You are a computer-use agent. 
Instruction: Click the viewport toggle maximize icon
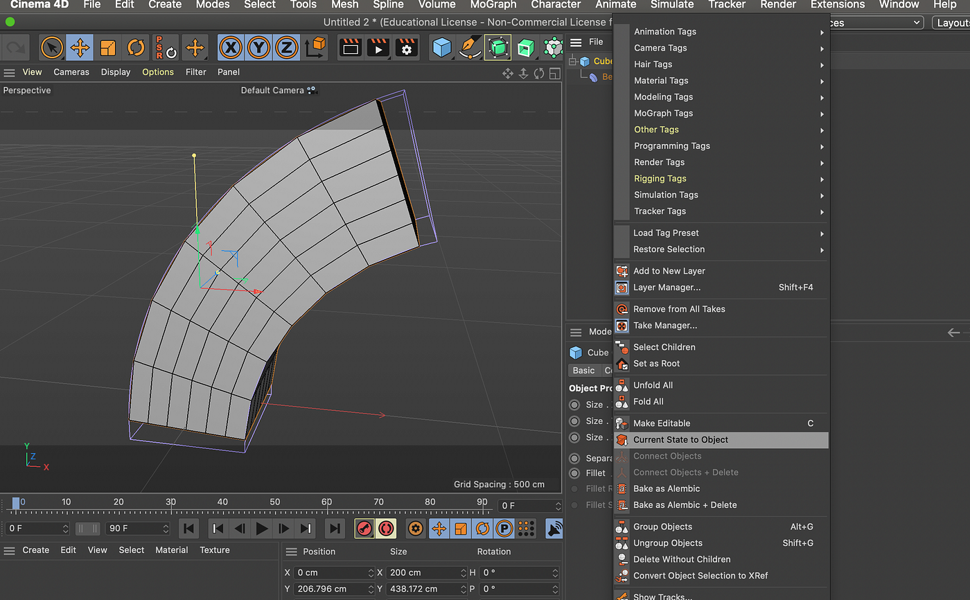coord(554,73)
